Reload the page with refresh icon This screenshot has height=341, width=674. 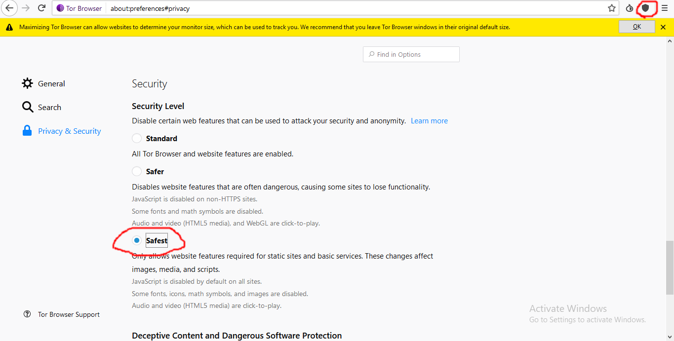point(42,8)
